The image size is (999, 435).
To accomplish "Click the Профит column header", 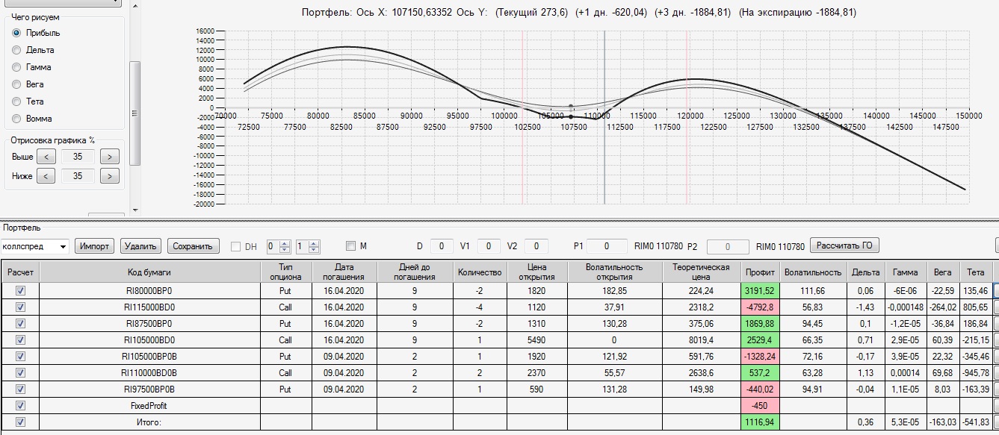I will [761, 272].
